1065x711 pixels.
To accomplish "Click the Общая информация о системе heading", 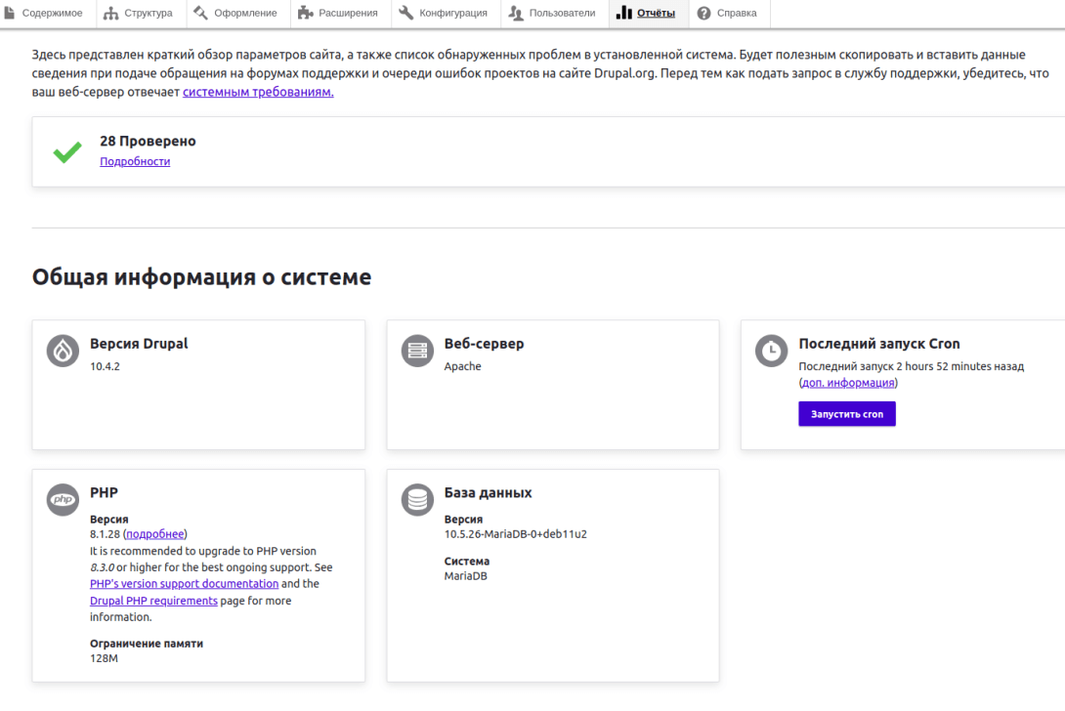I will click(x=201, y=277).
